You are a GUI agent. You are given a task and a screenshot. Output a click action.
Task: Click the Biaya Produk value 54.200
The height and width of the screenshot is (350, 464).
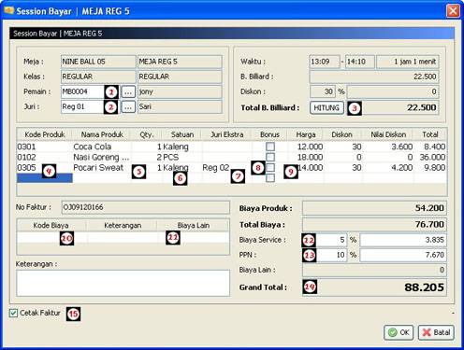tap(429, 208)
